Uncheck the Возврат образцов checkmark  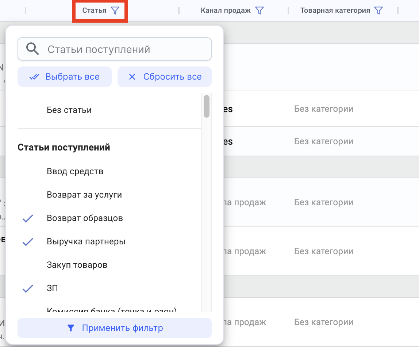pyautogui.click(x=28, y=218)
